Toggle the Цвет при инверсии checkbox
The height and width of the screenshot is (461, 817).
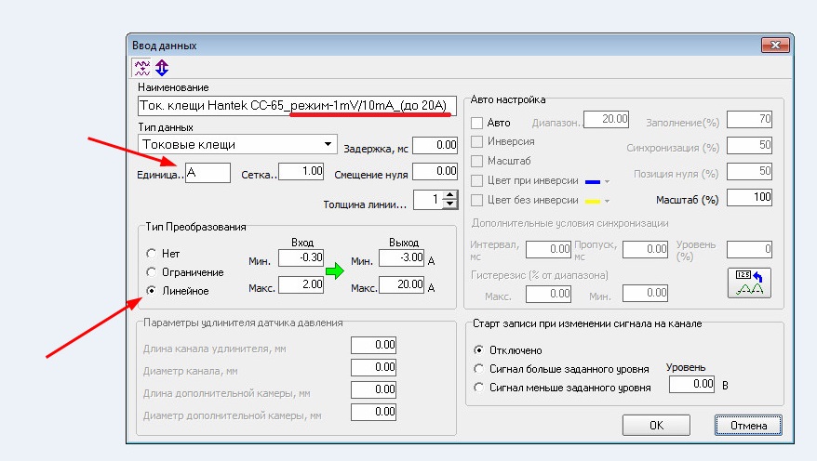(476, 180)
